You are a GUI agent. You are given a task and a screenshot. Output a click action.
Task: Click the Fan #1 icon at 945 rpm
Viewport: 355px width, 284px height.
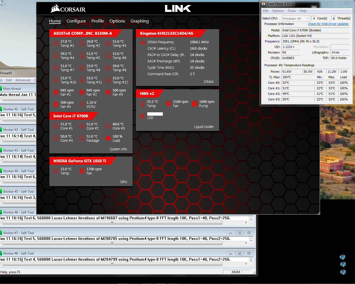coord(56,92)
